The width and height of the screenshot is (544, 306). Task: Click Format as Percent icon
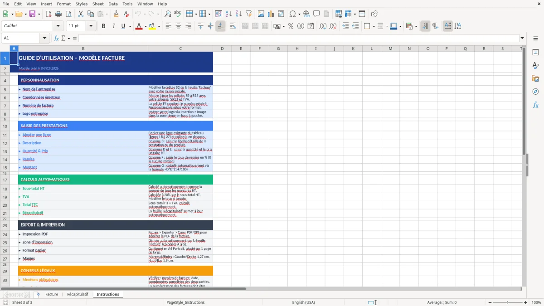(291, 26)
